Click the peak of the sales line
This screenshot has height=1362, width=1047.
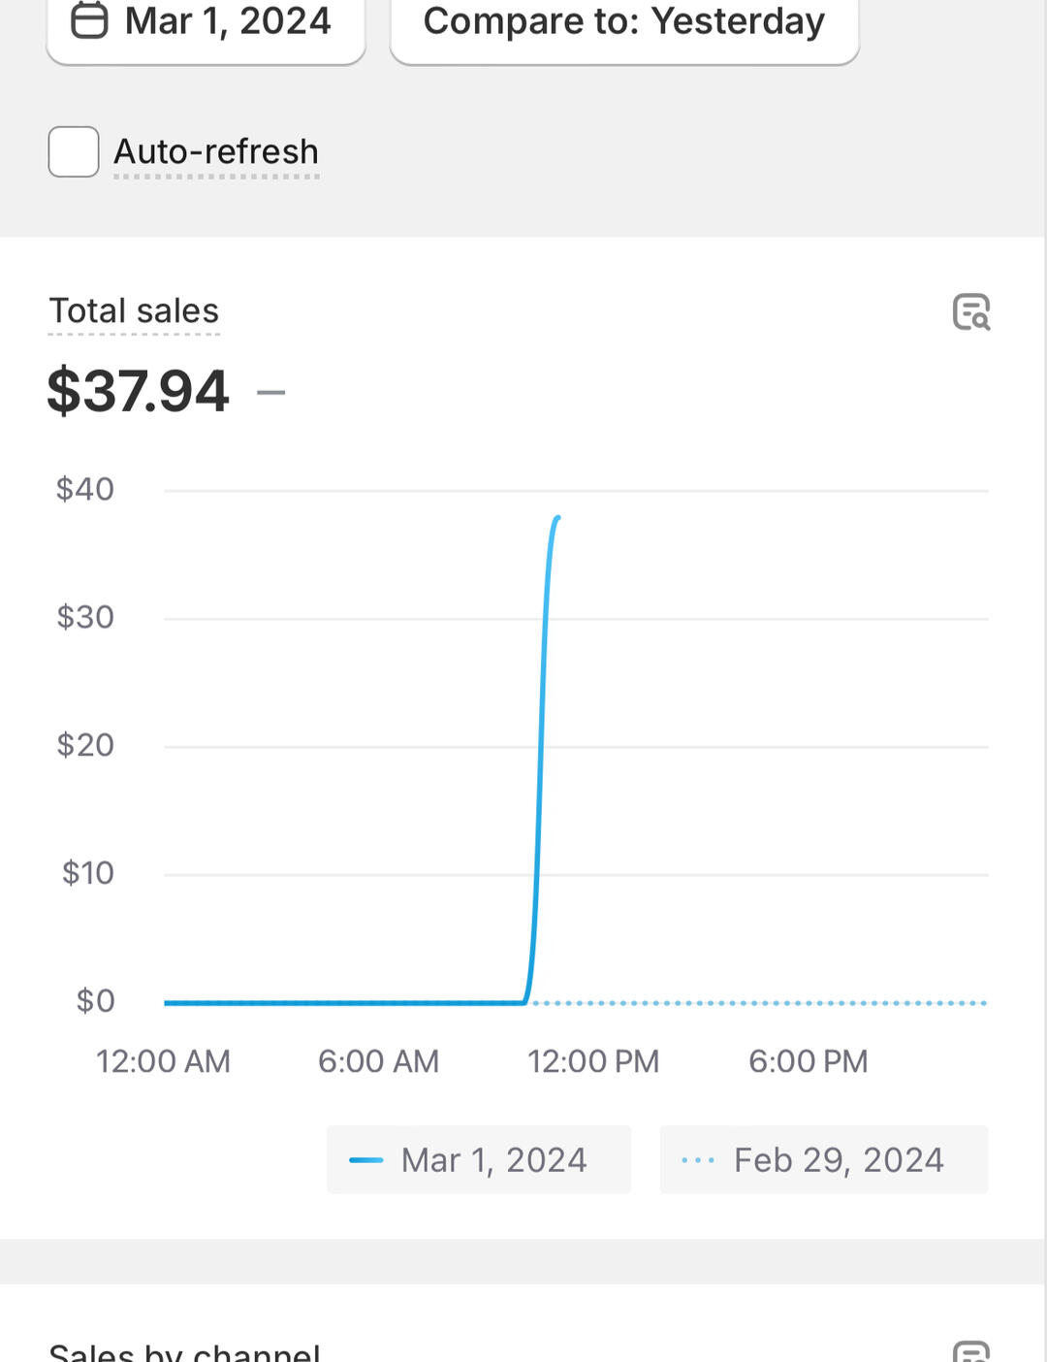pyautogui.click(x=557, y=519)
